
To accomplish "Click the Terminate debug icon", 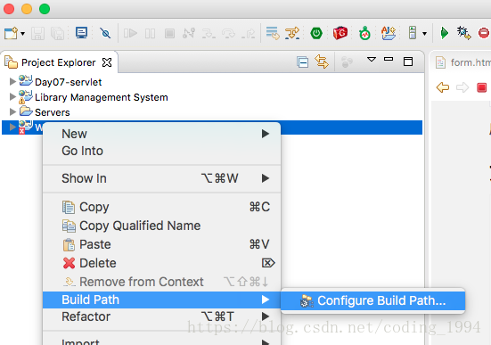I will click(169, 34).
